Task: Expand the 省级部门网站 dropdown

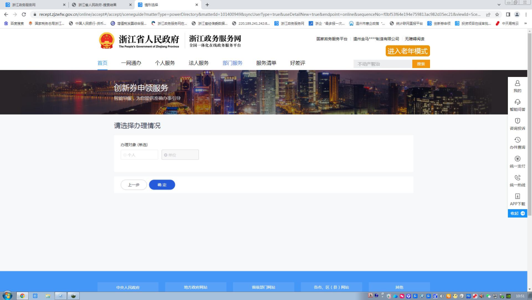Action: pos(264,287)
